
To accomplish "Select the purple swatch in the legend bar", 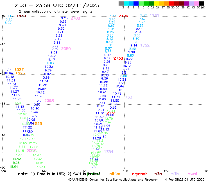I will click(x=187, y=3).
